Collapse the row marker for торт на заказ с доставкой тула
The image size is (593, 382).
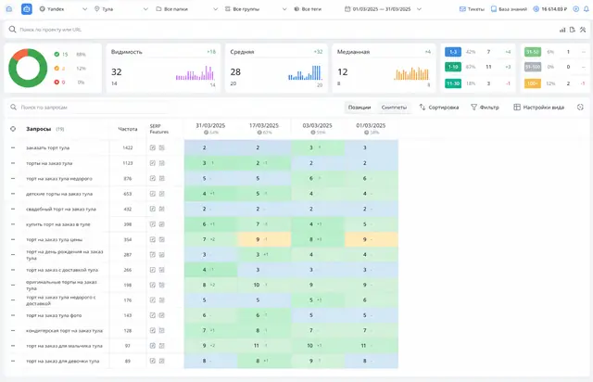pyautogui.click(x=13, y=270)
